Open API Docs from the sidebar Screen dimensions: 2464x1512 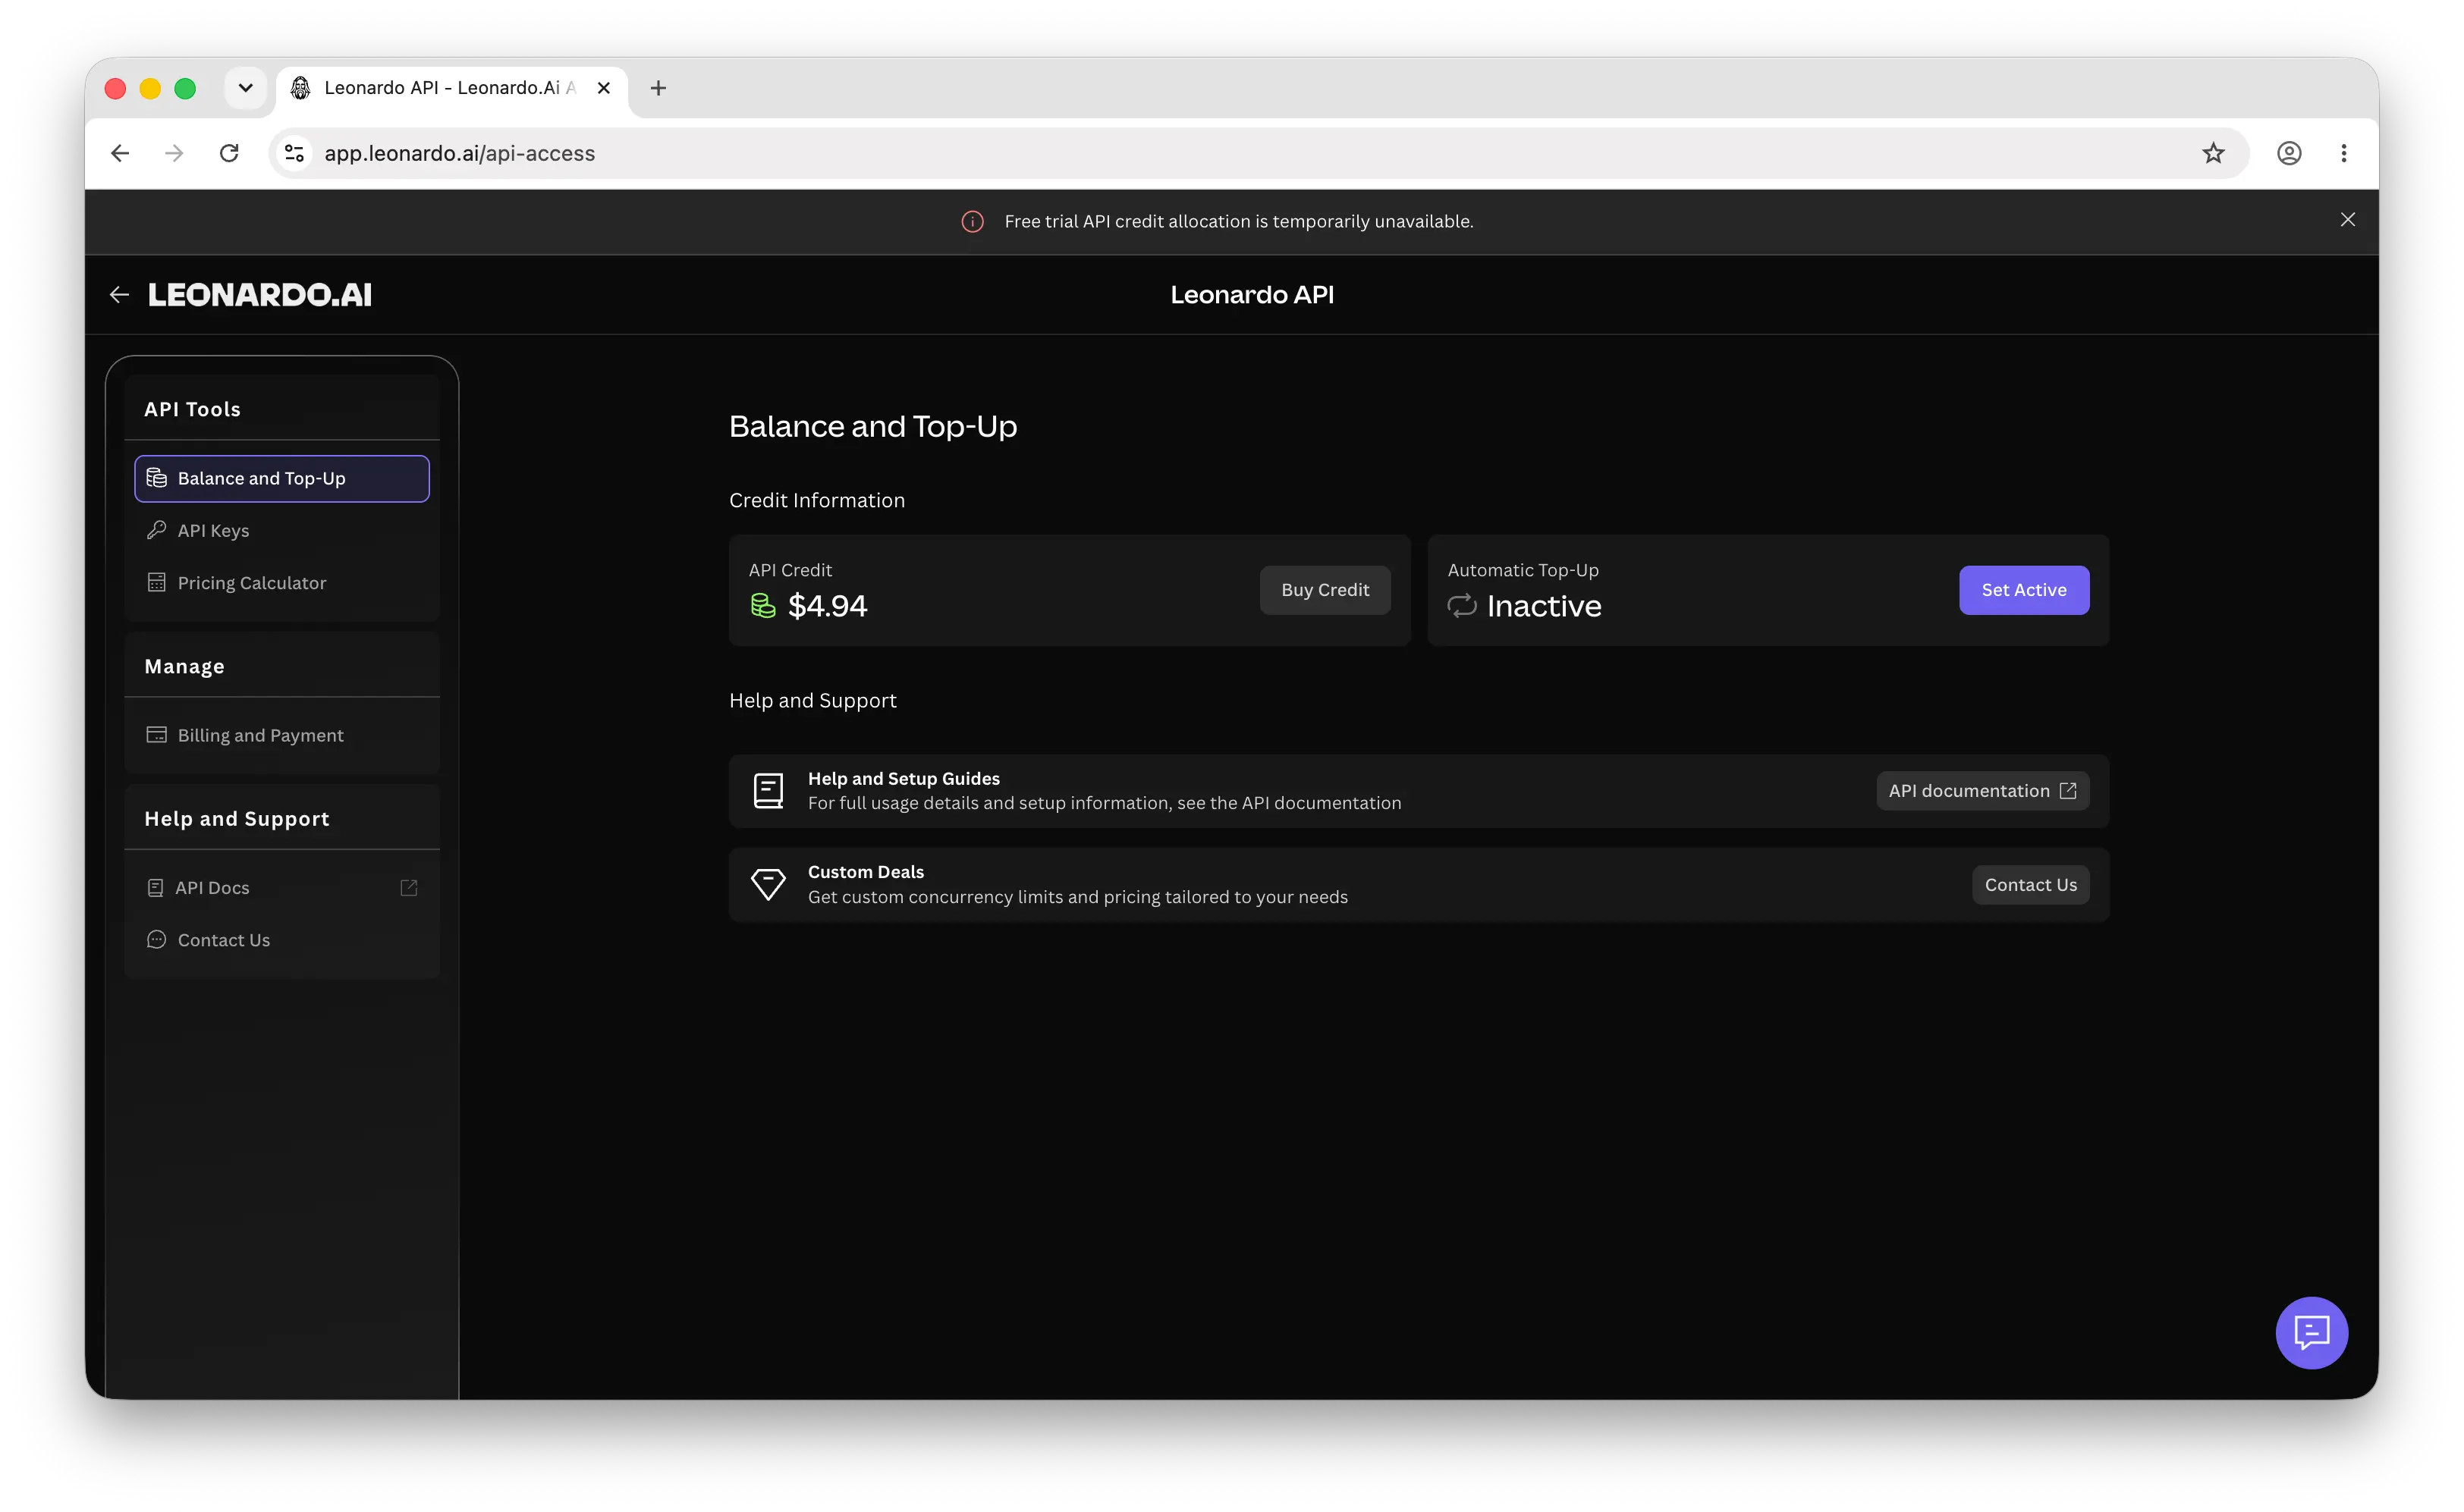[282, 887]
